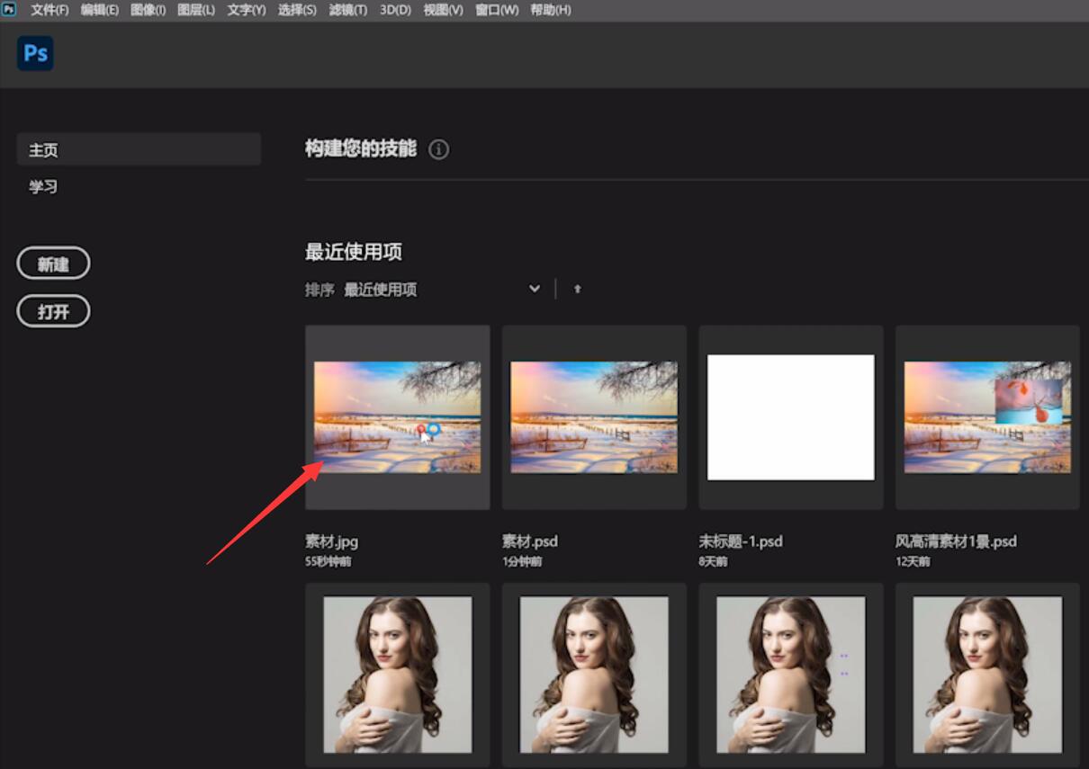Click the 排序 label
Image resolution: width=1089 pixels, height=769 pixels.
tap(319, 290)
